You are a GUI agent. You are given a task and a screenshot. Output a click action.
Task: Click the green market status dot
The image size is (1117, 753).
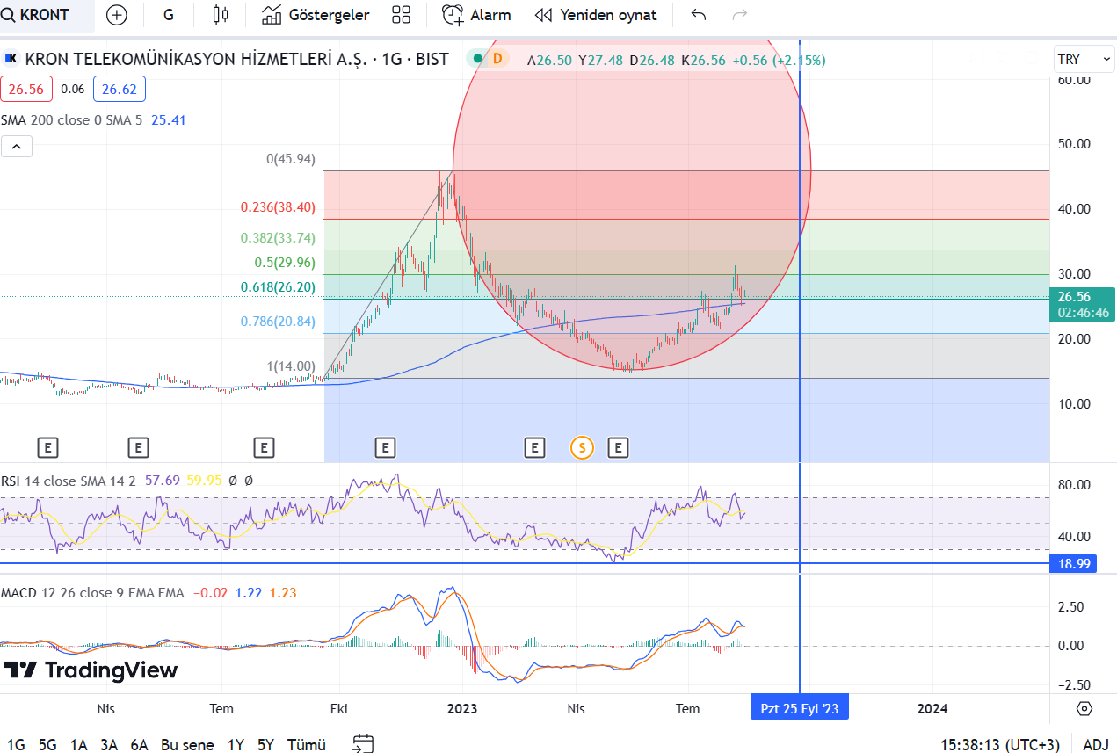click(x=478, y=59)
